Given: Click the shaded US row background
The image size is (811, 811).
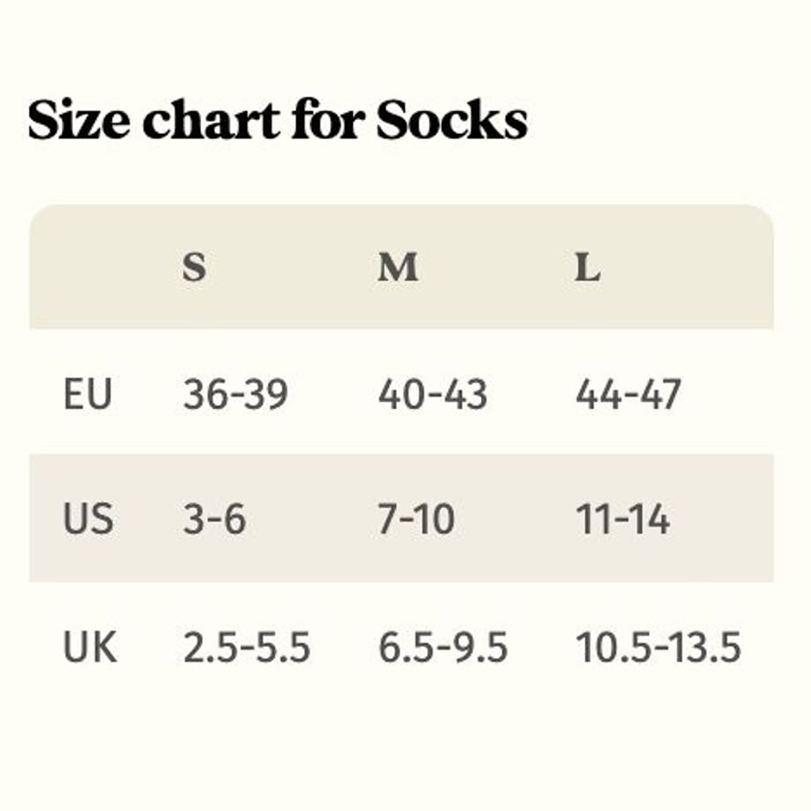Looking at the screenshot, I should tap(401, 518).
